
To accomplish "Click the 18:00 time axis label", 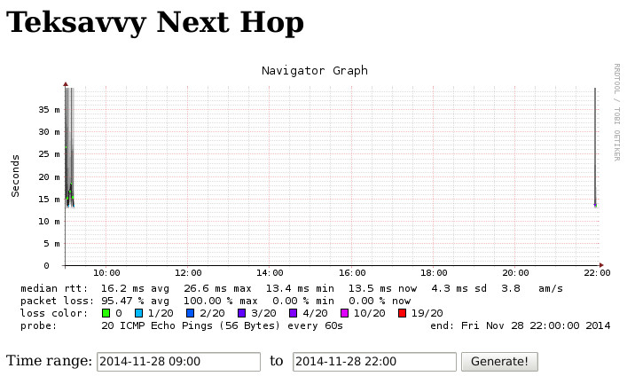I will coord(434,273).
